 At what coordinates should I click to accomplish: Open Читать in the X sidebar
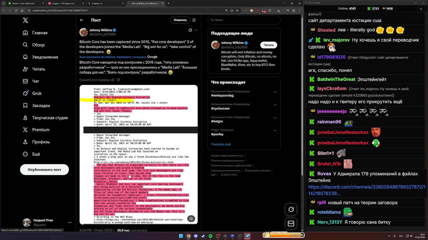pos(34,69)
